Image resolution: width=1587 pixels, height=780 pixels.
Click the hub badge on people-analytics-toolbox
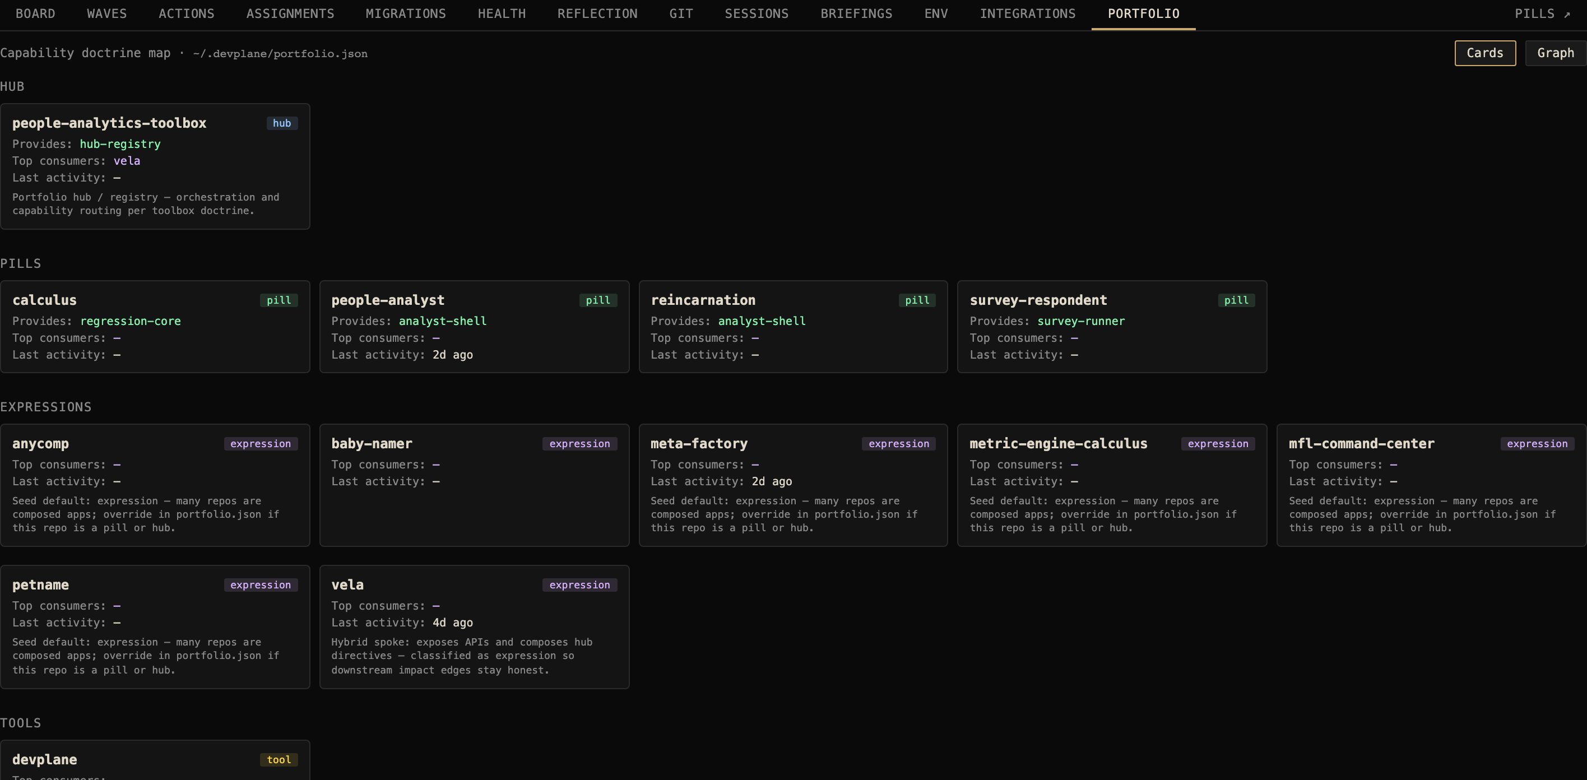pos(282,123)
